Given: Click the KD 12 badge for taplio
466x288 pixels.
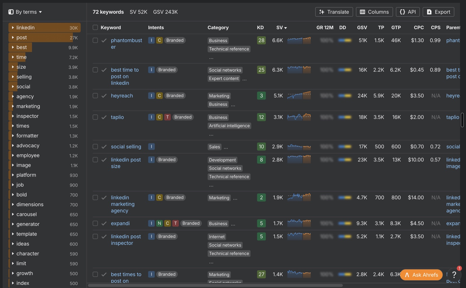Looking at the screenshot, I should (x=261, y=117).
